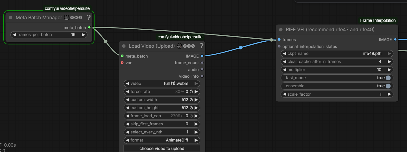Click the optional_interpolation_states input port
Image resolution: width=407 pixels, height=152 pixels.
point(279,46)
